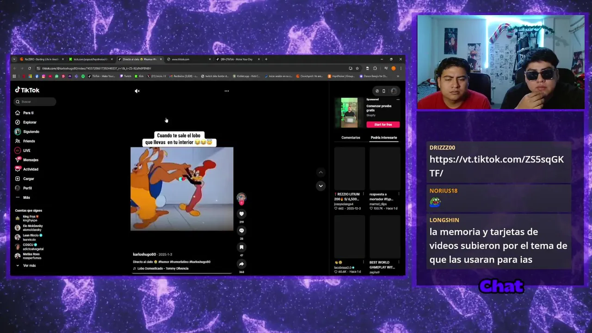Image resolution: width=592 pixels, height=333 pixels.
Task: Seek on the video progress bar
Action: [x=182, y=273]
